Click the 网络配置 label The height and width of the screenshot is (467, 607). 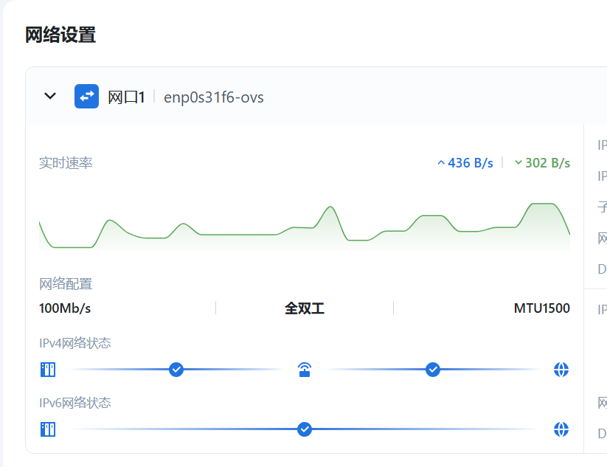[66, 284]
